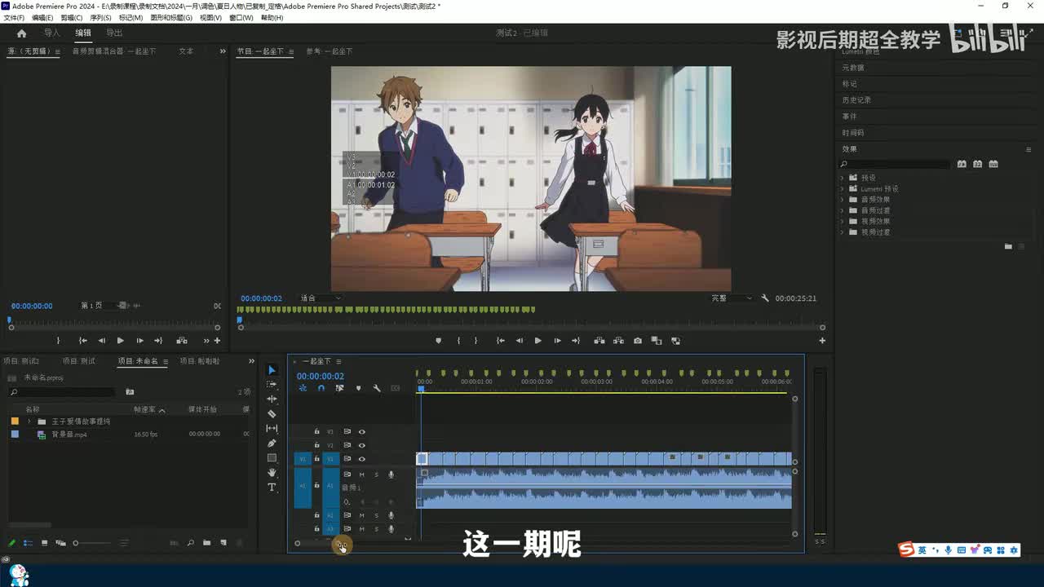Filter effects by YUV icon
The width and height of the screenshot is (1044, 587).
(x=993, y=164)
